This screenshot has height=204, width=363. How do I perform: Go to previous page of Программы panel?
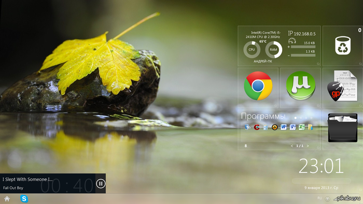[291, 146]
